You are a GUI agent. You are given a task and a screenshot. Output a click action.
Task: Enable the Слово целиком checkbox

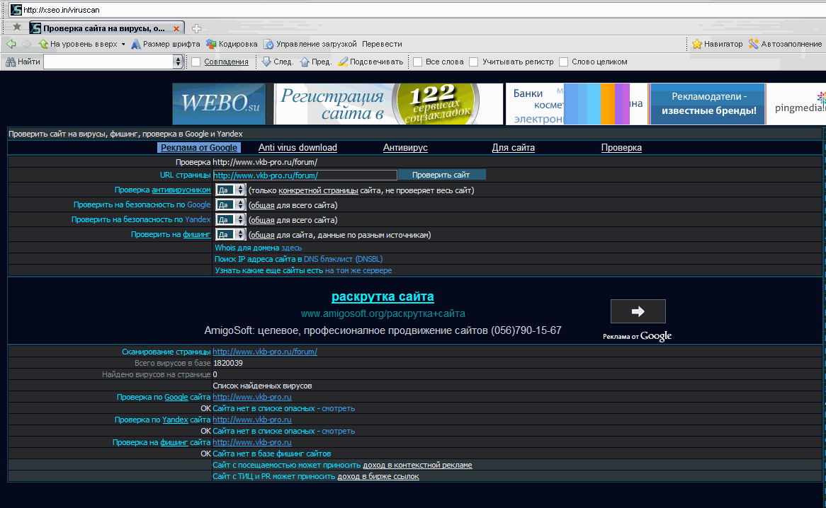(563, 62)
